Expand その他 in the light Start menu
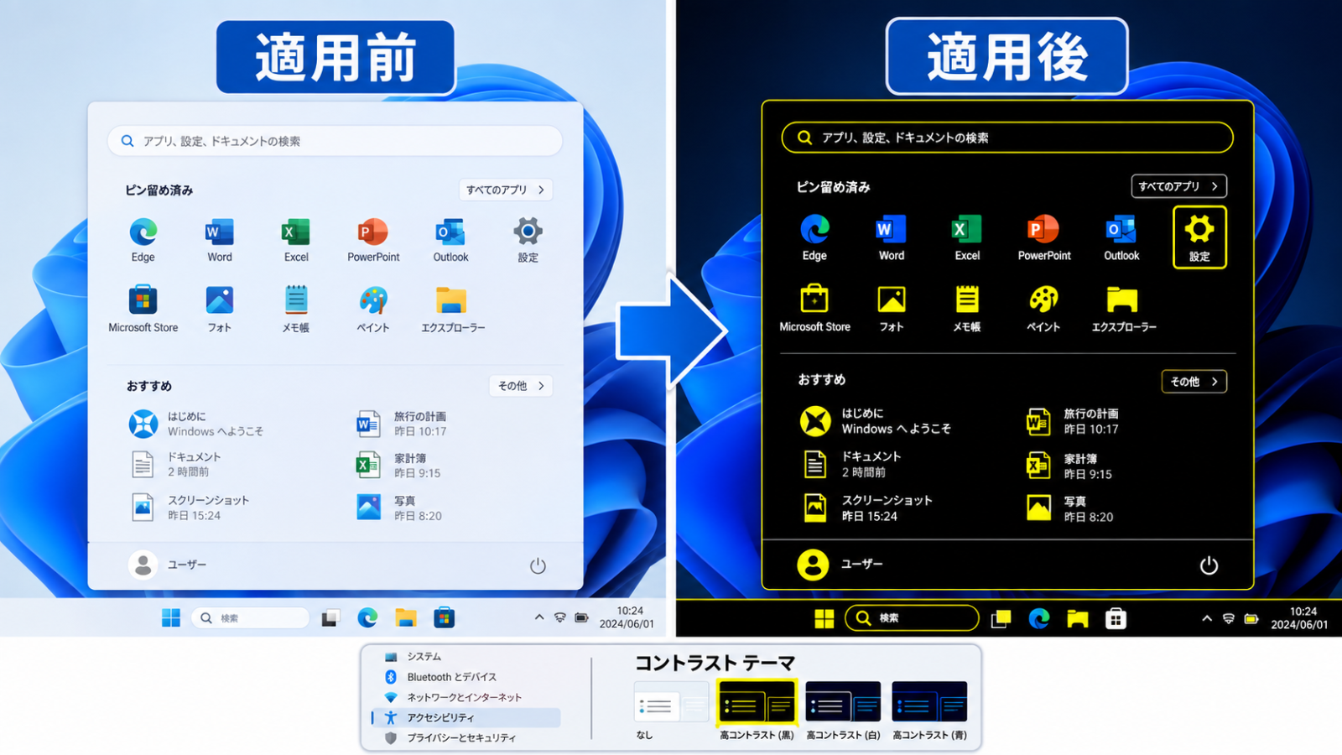Viewport: 1342px width, 755px height. pyautogui.click(x=521, y=386)
